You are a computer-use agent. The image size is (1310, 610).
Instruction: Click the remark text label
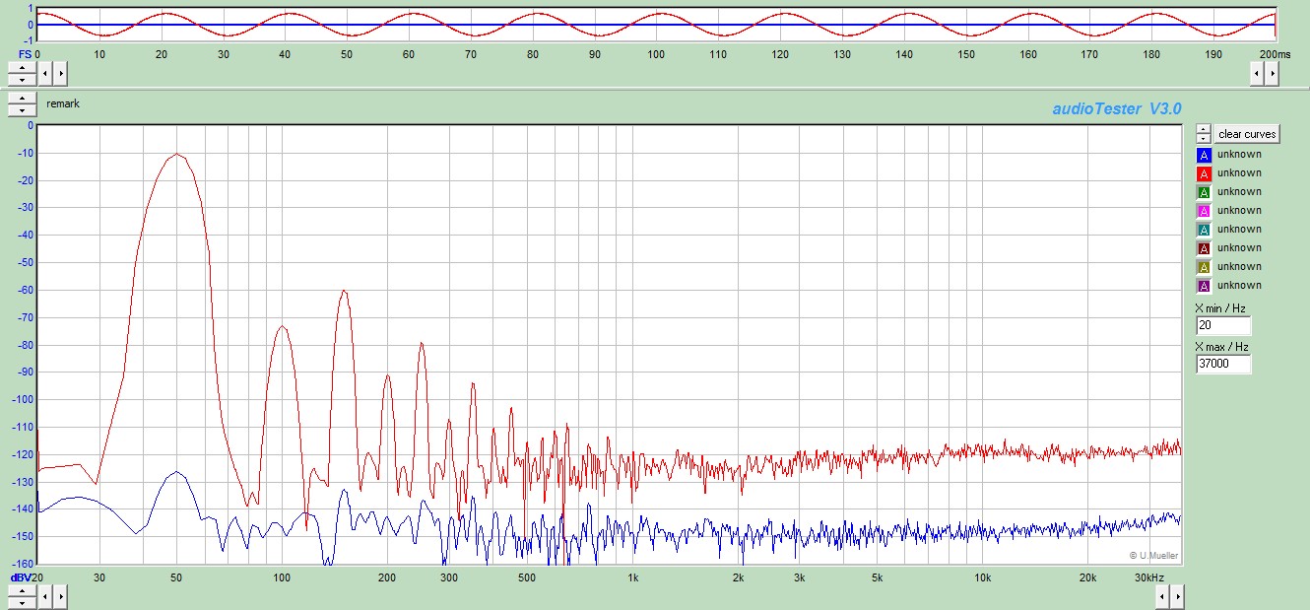[x=63, y=103]
